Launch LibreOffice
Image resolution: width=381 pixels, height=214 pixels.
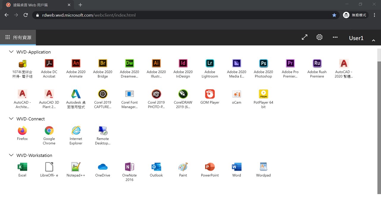click(x=49, y=170)
